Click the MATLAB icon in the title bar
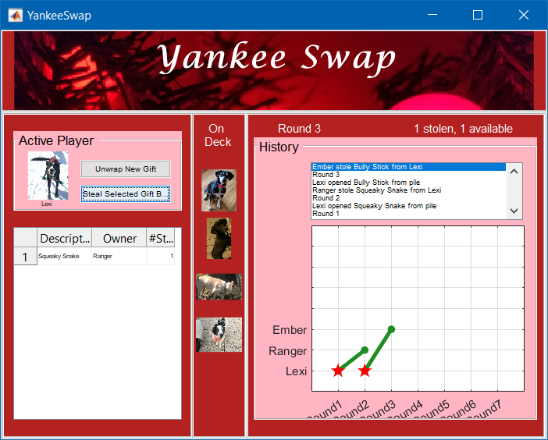548x440 pixels. pos(15,15)
